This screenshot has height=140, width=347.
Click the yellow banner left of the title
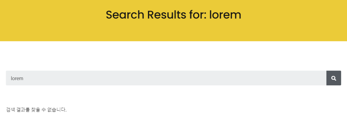(x=52, y=17)
